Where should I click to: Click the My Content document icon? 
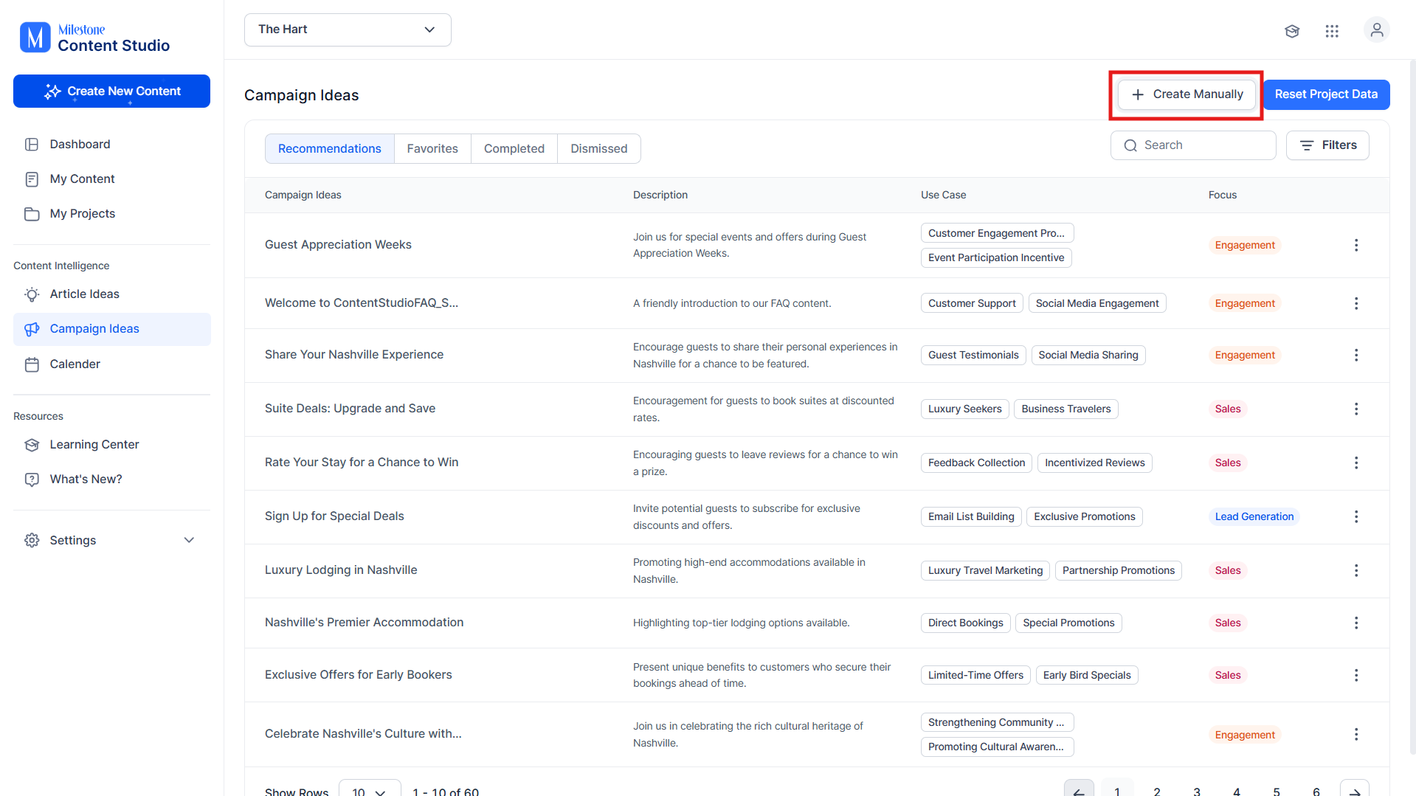click(32, 179)
